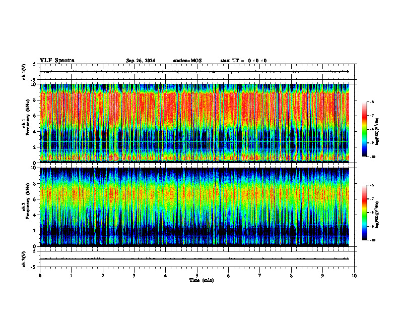Viewport: 399px width, 309px height.
Task: Click time axis tick label "3"
Action: [x=134, y=276]
